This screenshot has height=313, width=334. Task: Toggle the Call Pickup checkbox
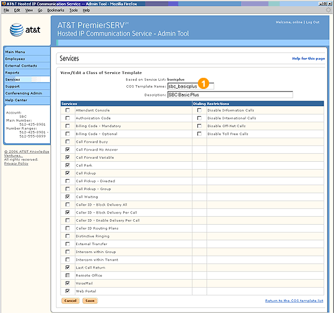pyautogui.click(x=68, y=173)
